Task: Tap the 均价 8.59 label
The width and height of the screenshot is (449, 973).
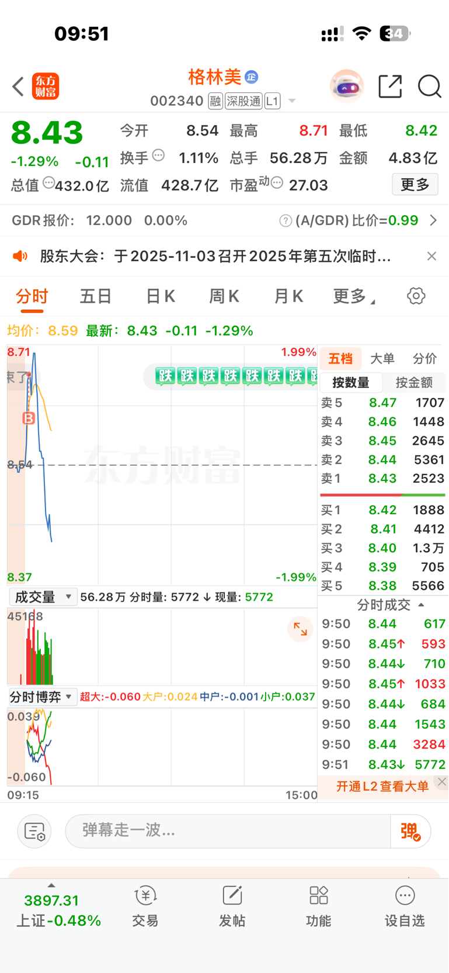Action: 43,331
